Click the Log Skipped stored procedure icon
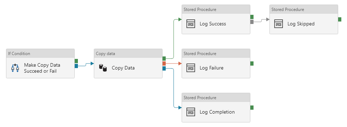 coord(278,24)
